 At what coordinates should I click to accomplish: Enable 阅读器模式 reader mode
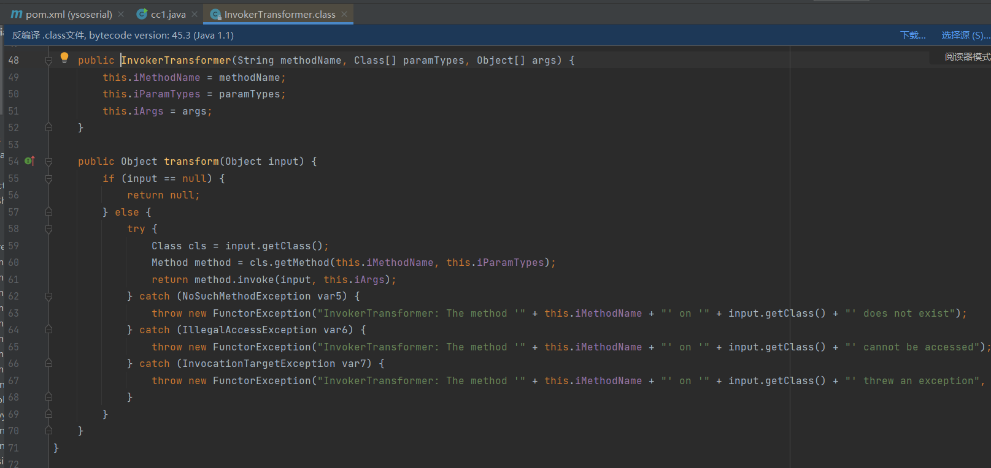tap(967, 57)
